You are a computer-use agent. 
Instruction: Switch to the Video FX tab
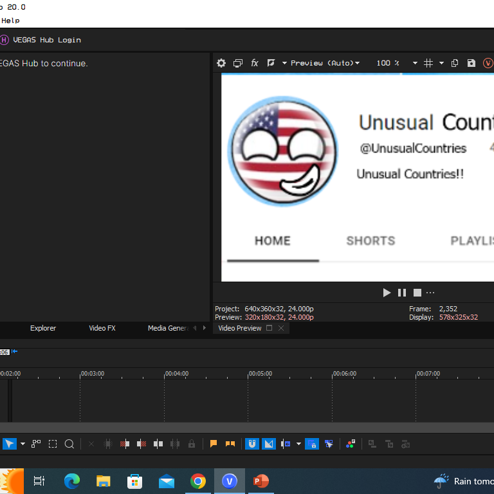[102, 328]
